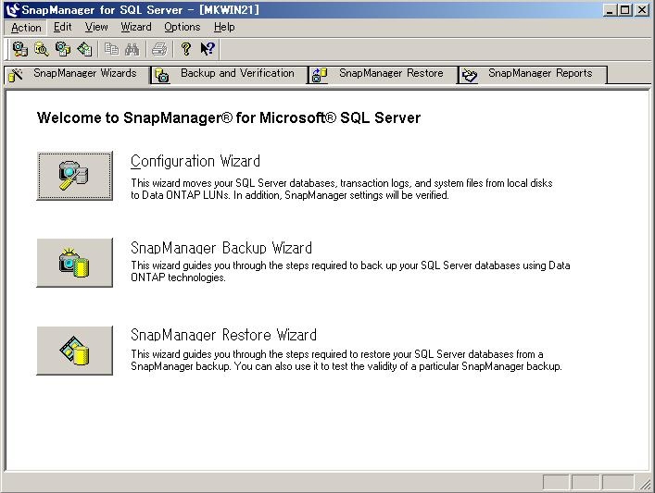Open the Options menu
Viewport: 655px width, 493px height.
coord(183,27)
